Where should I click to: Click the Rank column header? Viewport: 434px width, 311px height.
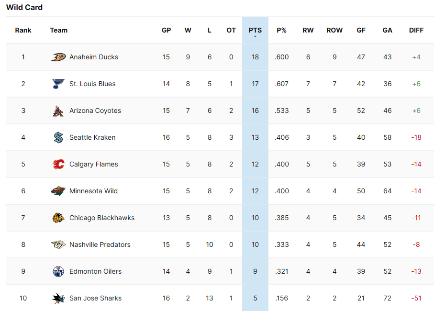(x=23, y=30)
